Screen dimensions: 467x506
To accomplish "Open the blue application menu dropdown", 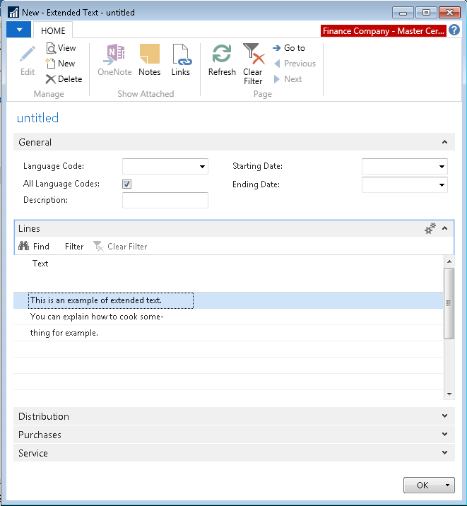I will click(x=19, y=30).
